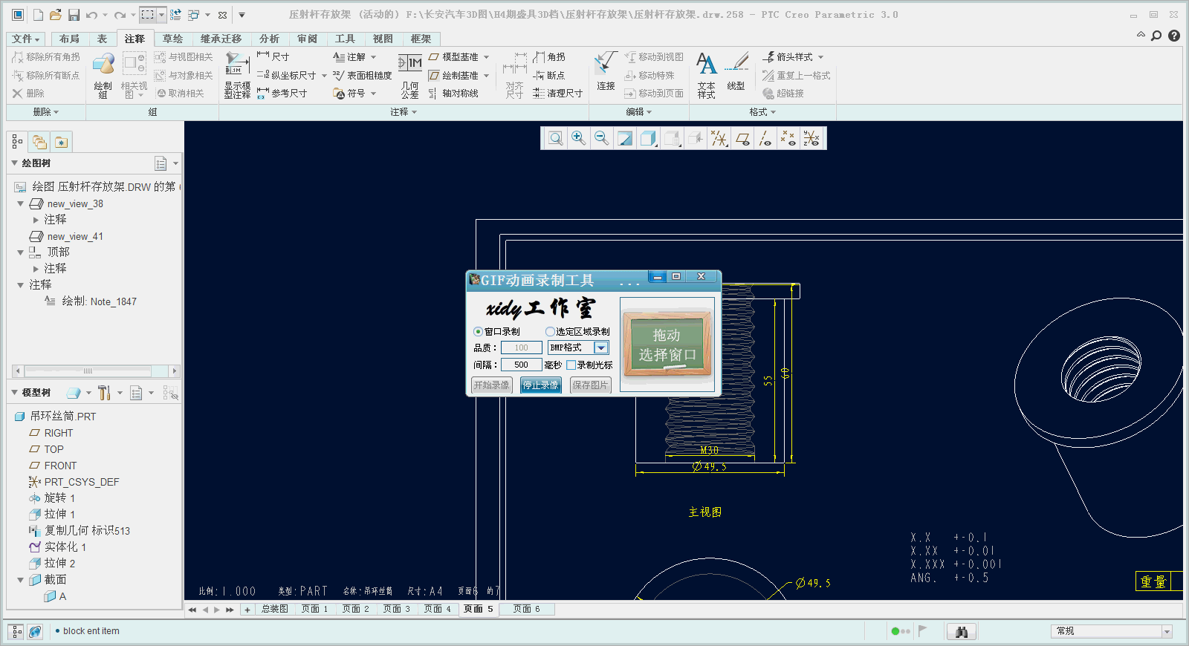
Task: Go to the last sheet arrow button
Action: coord(230,610)
